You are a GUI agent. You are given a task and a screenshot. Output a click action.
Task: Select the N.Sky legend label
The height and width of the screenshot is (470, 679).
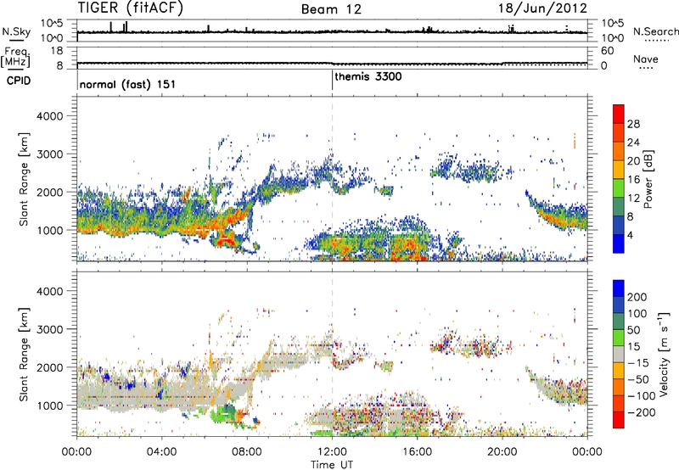coord(16,31)
